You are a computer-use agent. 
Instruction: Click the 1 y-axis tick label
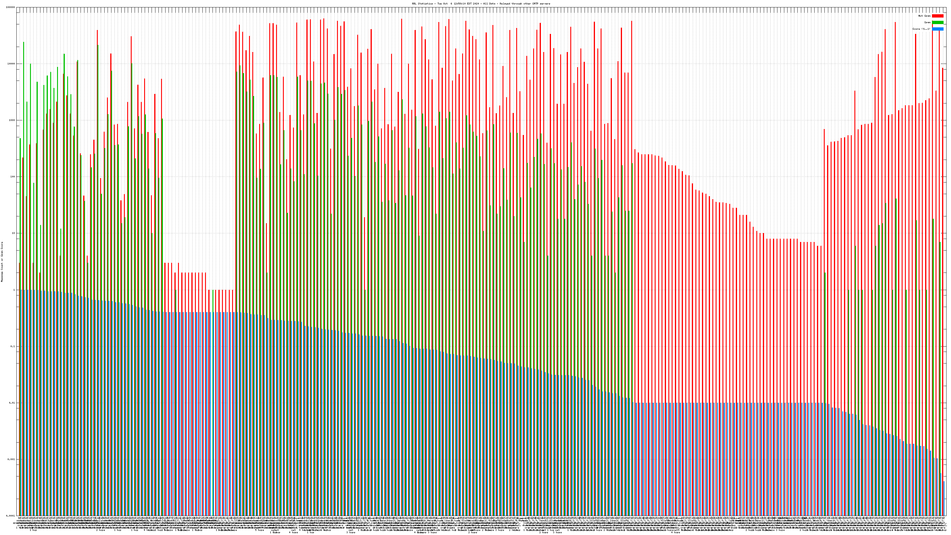coord(14,290)
